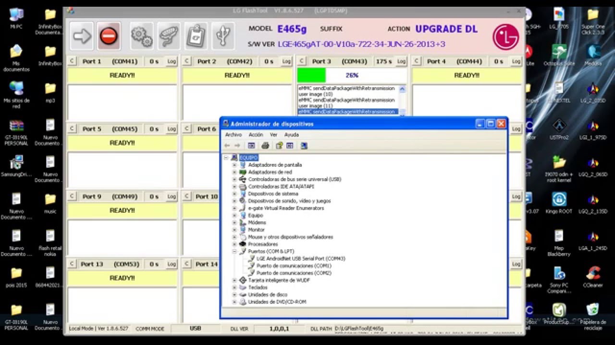615x345 pixels.
Task: Expand the Teclados node
Action: (x=234, y=287)
